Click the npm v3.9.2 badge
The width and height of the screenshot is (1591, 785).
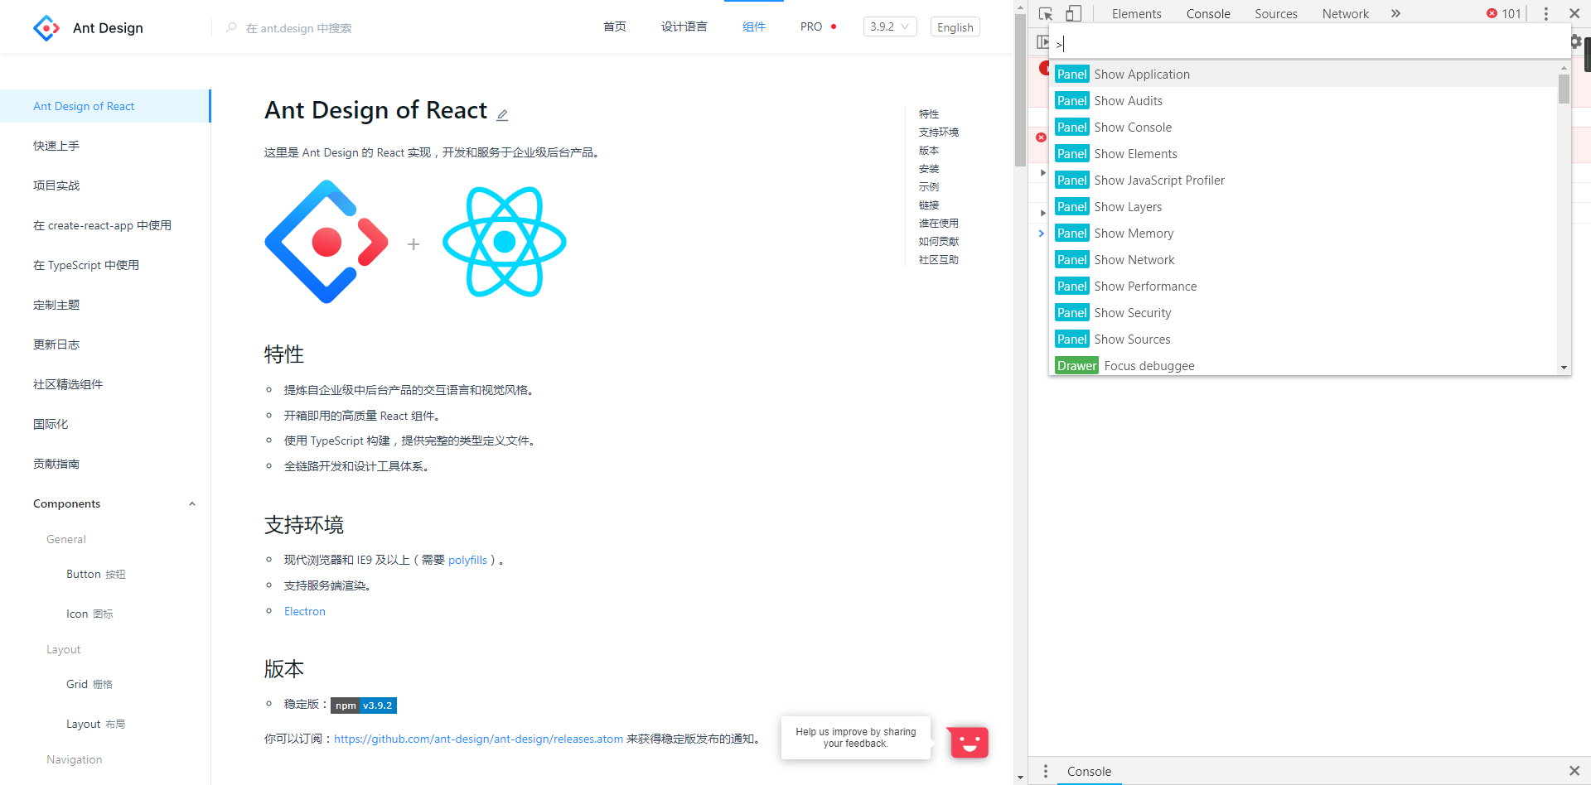click(364, 706)
